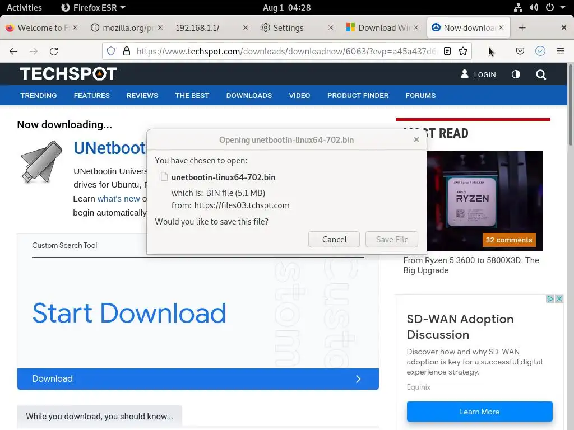Open the DOWNLOADS nav item

(249, 95)
